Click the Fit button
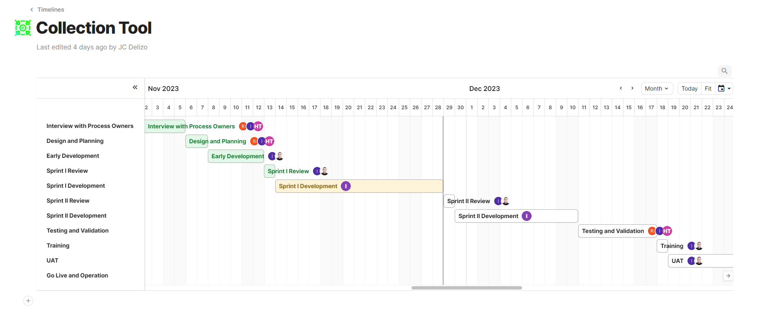The width and height of the screenshot is (759, 314). click(708, 88)
